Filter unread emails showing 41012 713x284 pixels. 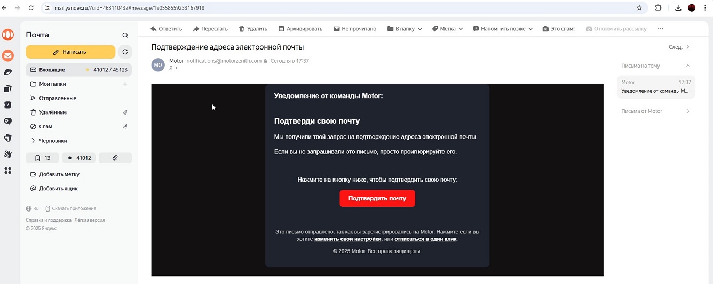pos(79,158)
